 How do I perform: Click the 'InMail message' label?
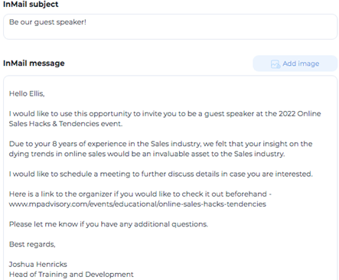point(34,63)
